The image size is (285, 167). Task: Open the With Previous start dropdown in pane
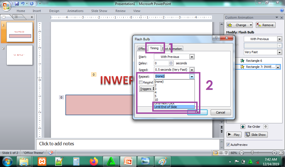click(279, 39)
